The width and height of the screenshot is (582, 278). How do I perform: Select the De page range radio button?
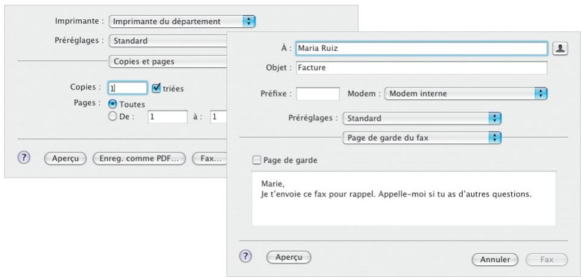coord(112,117)
